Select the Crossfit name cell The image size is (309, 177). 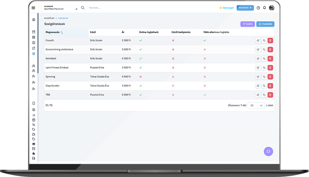[x=49, y=41]
